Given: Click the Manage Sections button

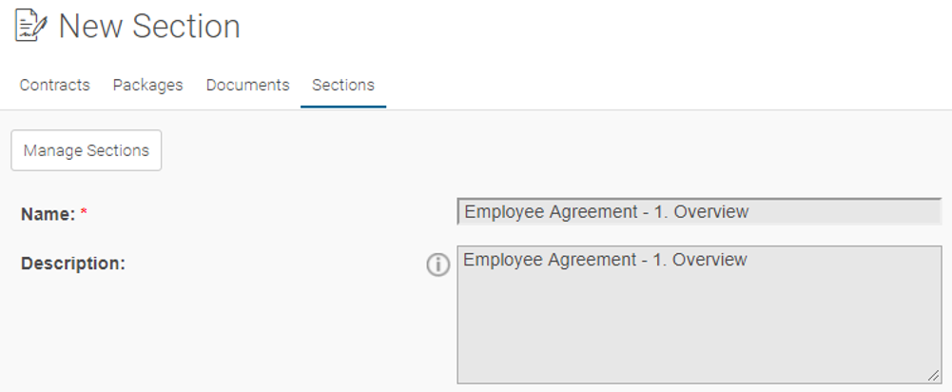Looking at the screenshot, I should click(x=87, y=150).
